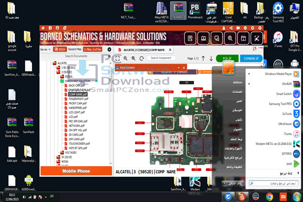The height and width of the screenshot is (202, 303).
Task: Click the face scan header button
Action: 257,38
